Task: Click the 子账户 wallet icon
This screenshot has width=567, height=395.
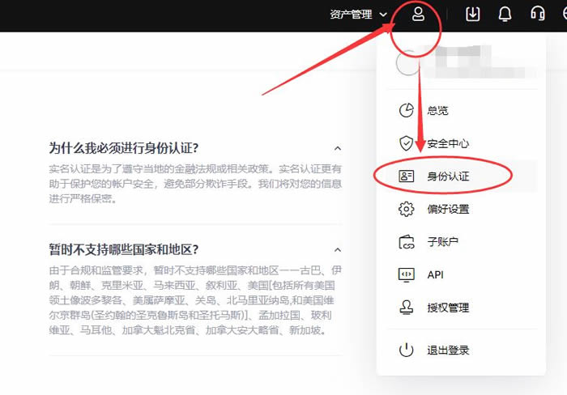Action: click(x=407, y=242)
